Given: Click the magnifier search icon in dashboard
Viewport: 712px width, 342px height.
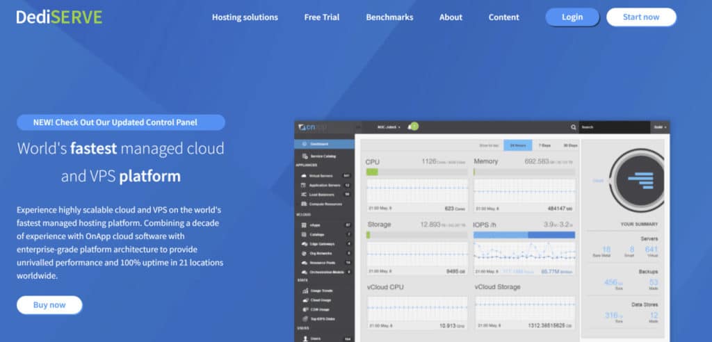Looking at the screenshot, I should coord(573,127).
